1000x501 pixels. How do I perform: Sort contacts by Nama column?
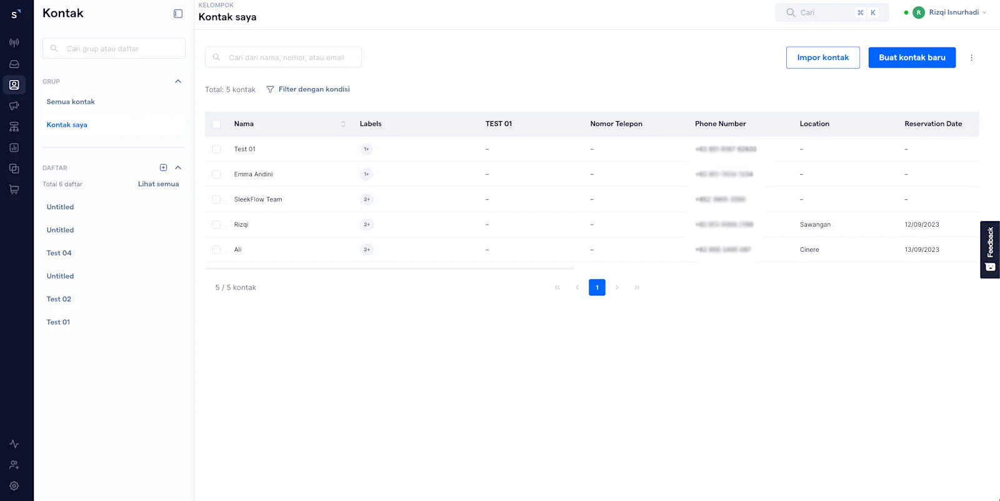coord(343,124)
